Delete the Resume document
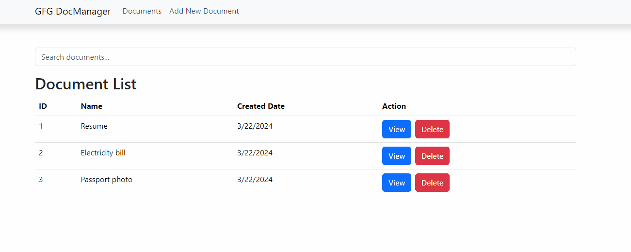The width and height of the screenshot is (631, 252). pos(432,129)
